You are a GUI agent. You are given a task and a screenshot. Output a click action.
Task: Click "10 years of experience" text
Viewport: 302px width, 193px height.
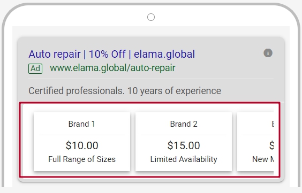pyautogui.click(x=174, y=91)
